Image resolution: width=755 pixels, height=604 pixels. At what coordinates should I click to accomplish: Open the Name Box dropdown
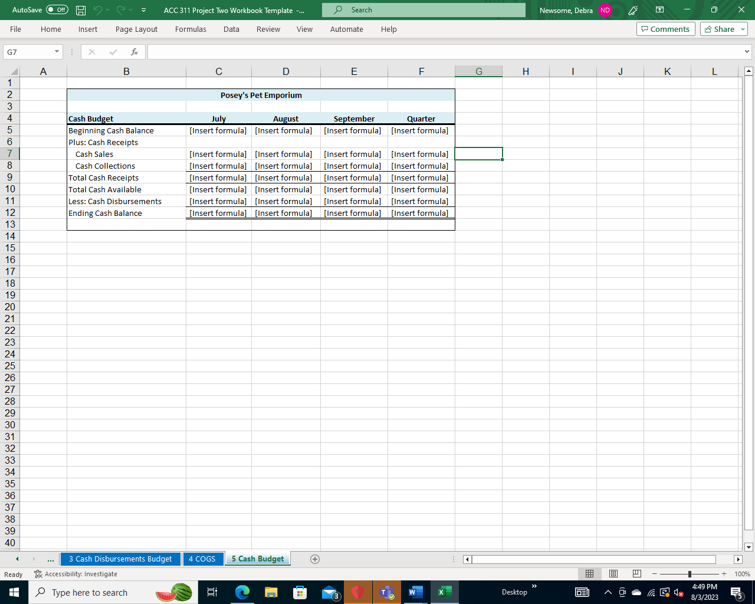click(x=57, y=51)
